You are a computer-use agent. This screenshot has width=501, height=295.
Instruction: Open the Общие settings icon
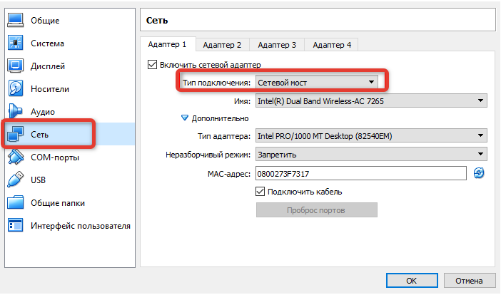click(16, 21)
